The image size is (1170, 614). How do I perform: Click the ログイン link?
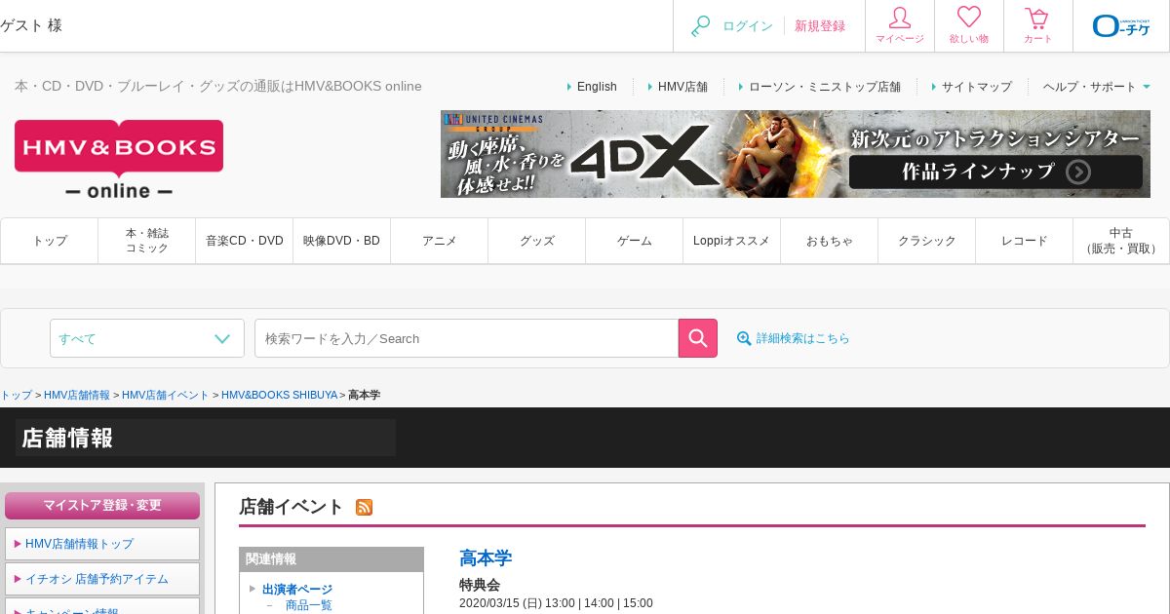[748, 26]
